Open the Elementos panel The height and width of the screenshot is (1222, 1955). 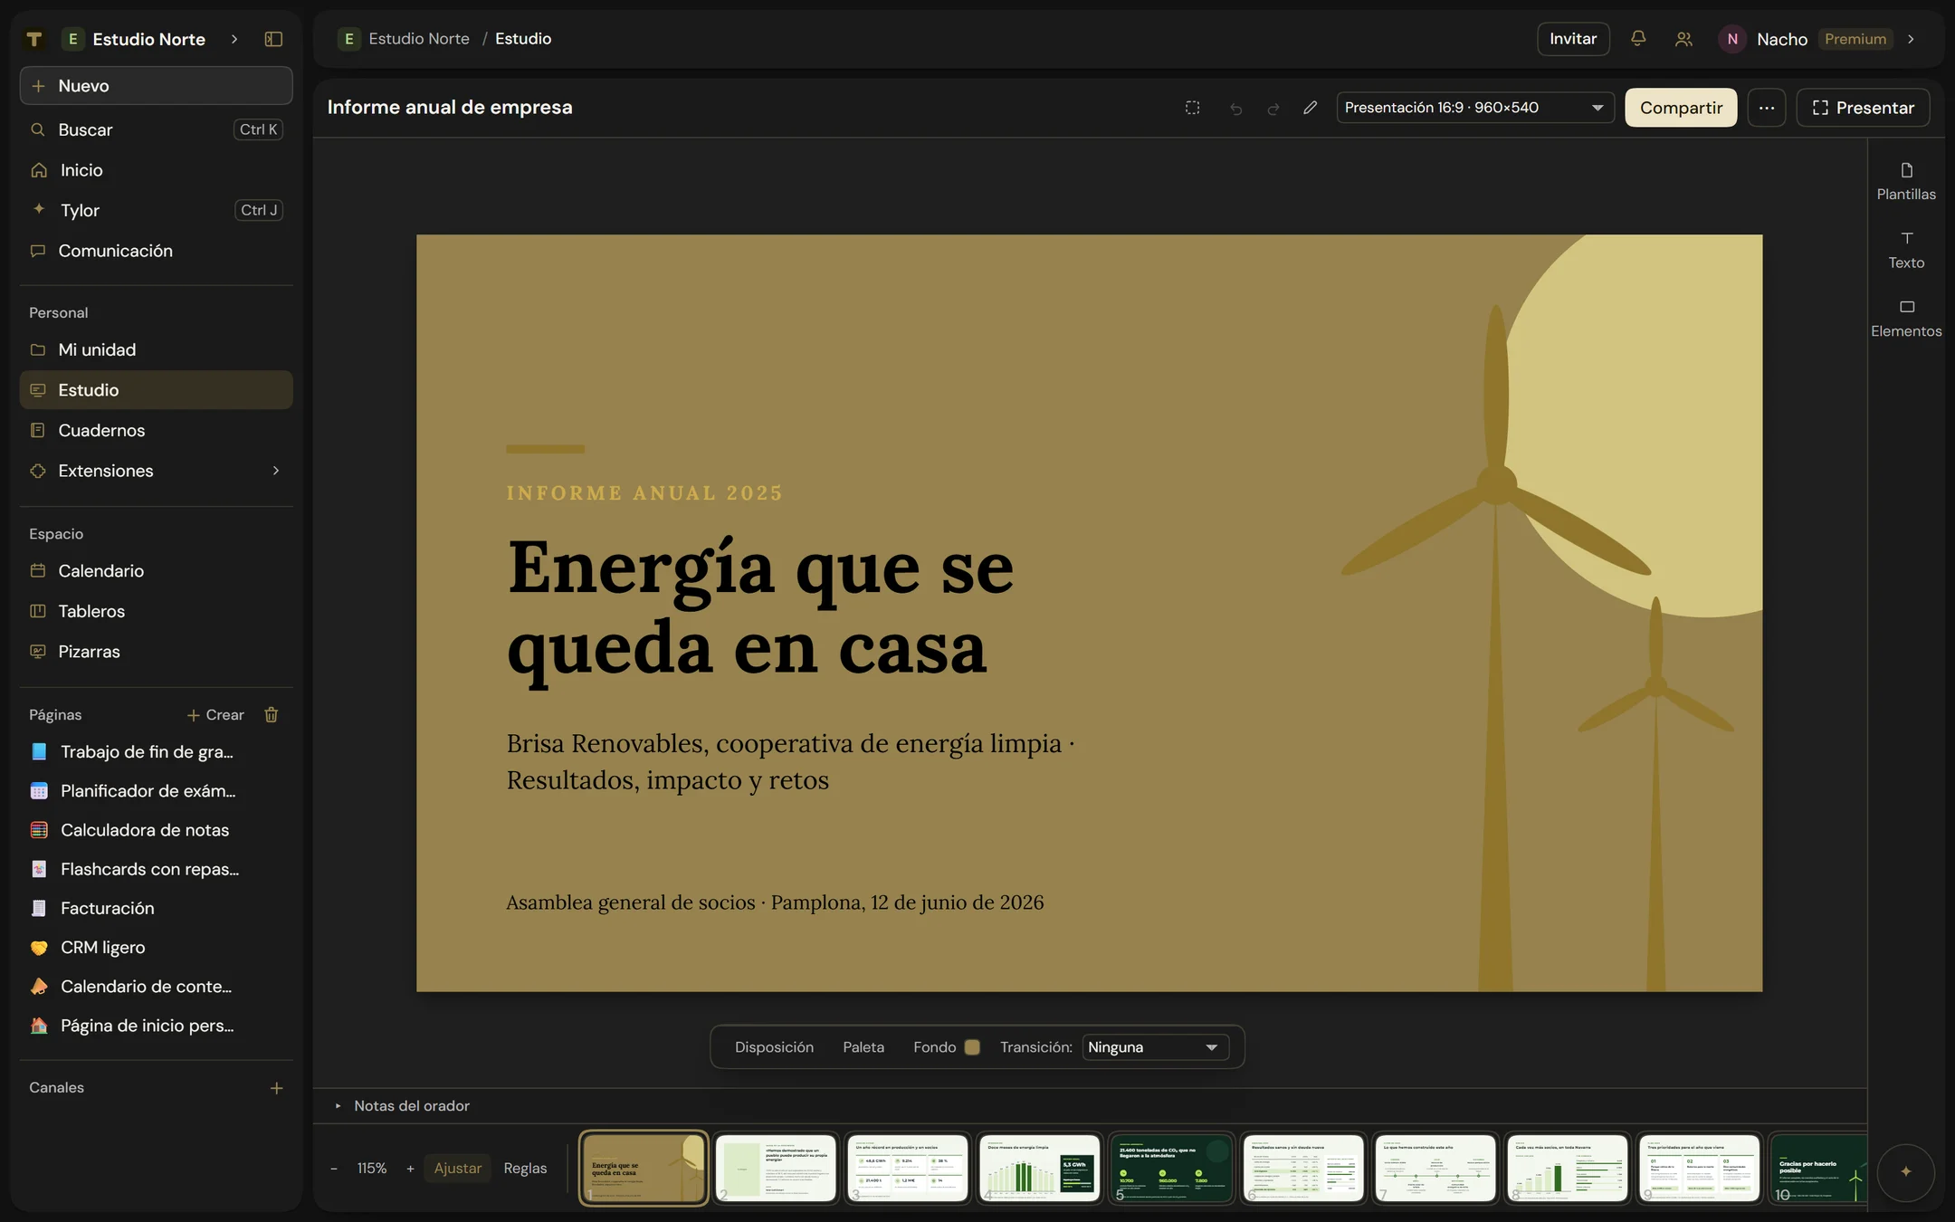(x=1906, y=319)
